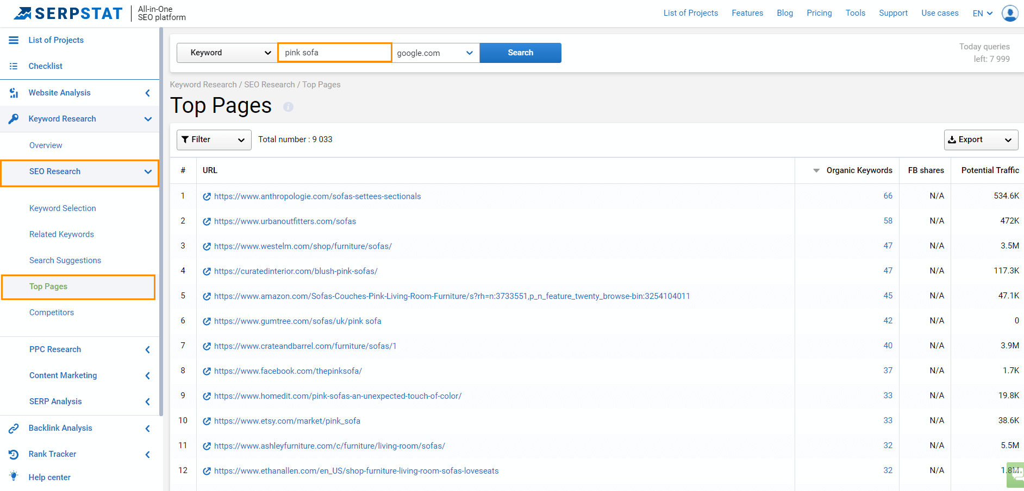This screenshot has height=491, width=1024.
Task: Click the SEO Research breadcrumb link
Action: coord(270,85)
